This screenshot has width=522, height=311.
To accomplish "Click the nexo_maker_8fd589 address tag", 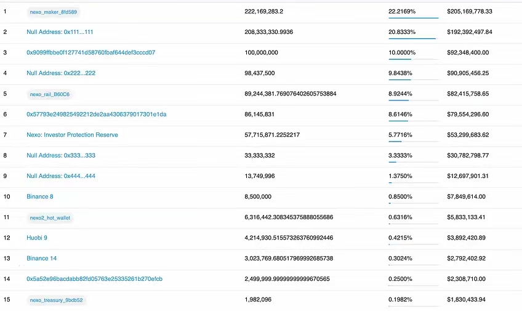I will [x=54, y=12].
